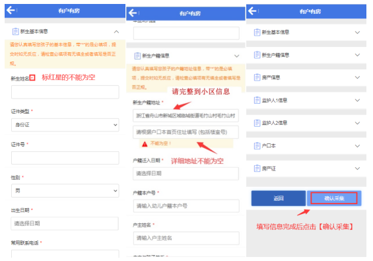373x261 pixels.
Task: Click the blank input field atop middle panel
Action: point(186,33)
